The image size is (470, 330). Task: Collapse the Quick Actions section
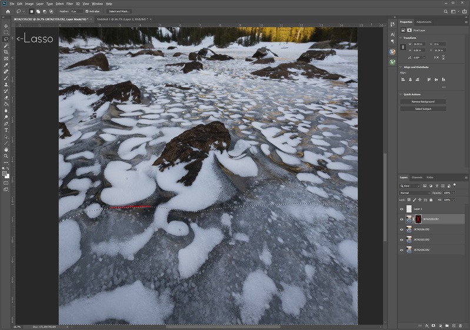click(x=401, y=94)
